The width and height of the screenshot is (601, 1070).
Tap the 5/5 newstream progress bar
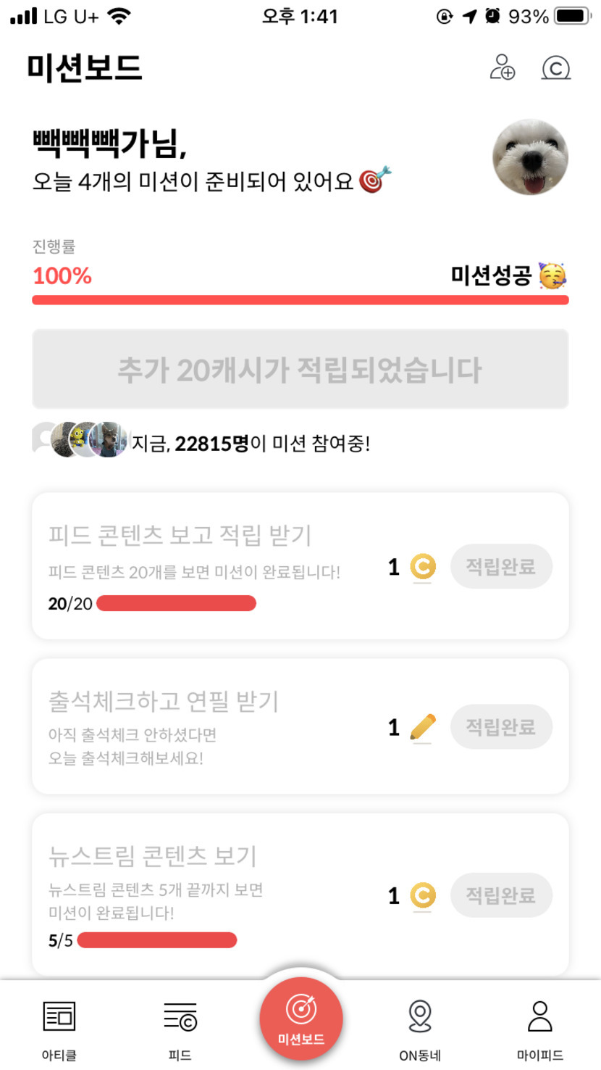(x=156, y=940)
